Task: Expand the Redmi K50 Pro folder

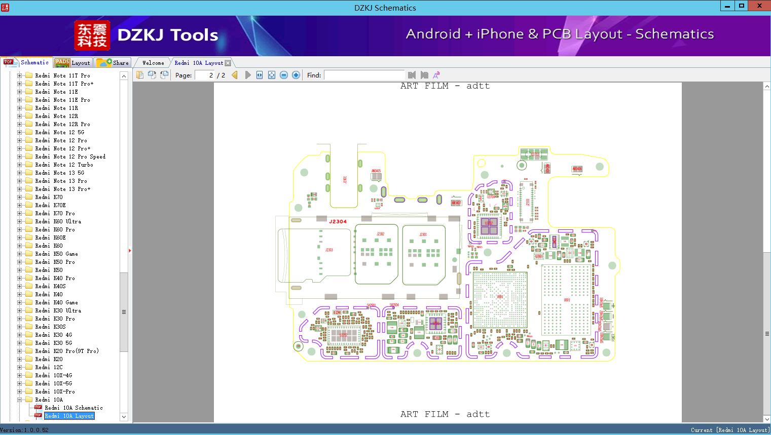Action: pos(19,262)
